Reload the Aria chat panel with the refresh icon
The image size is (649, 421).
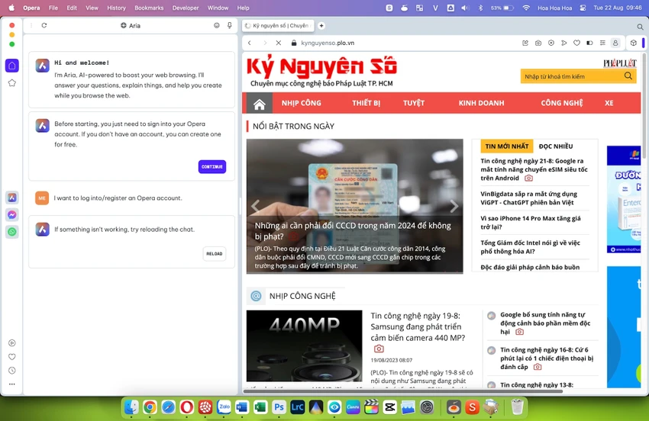pyautogui.click(x=44, y=25)
